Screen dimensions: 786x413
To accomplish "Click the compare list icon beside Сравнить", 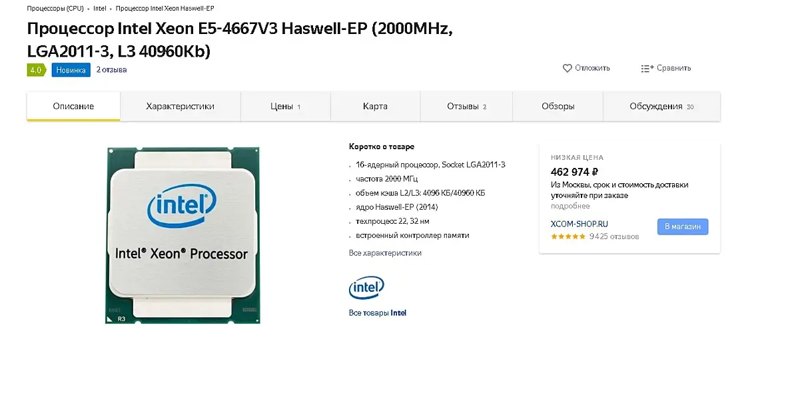I will tap(647, 69).
